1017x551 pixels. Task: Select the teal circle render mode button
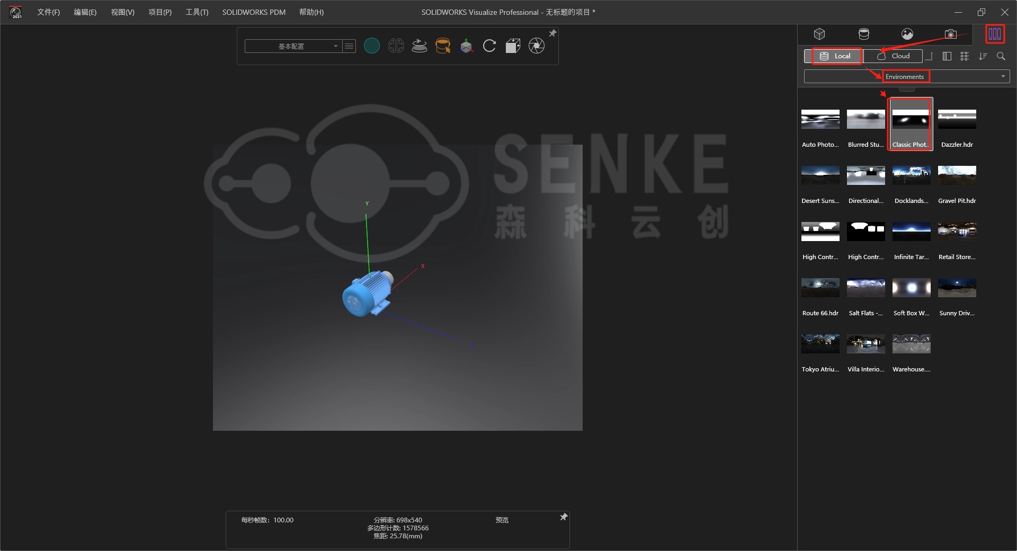372,46
